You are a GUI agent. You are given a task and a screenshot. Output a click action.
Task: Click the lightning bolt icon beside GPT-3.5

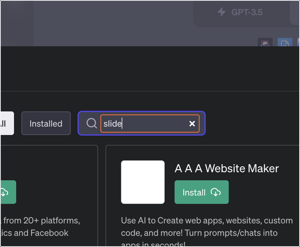point(221,12)
